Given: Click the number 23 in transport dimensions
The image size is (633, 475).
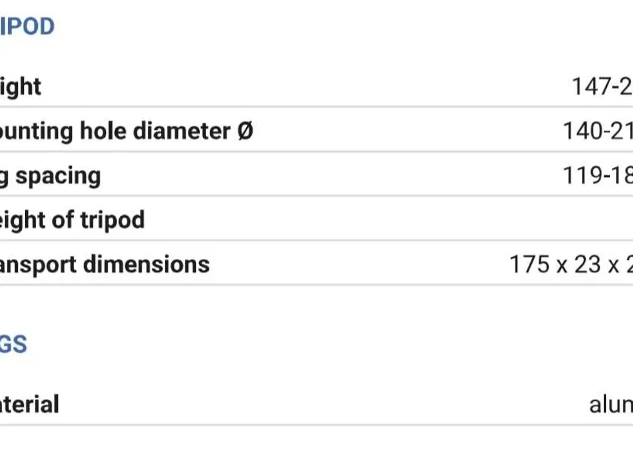Looking at the screenshot, I should (587, 265).
